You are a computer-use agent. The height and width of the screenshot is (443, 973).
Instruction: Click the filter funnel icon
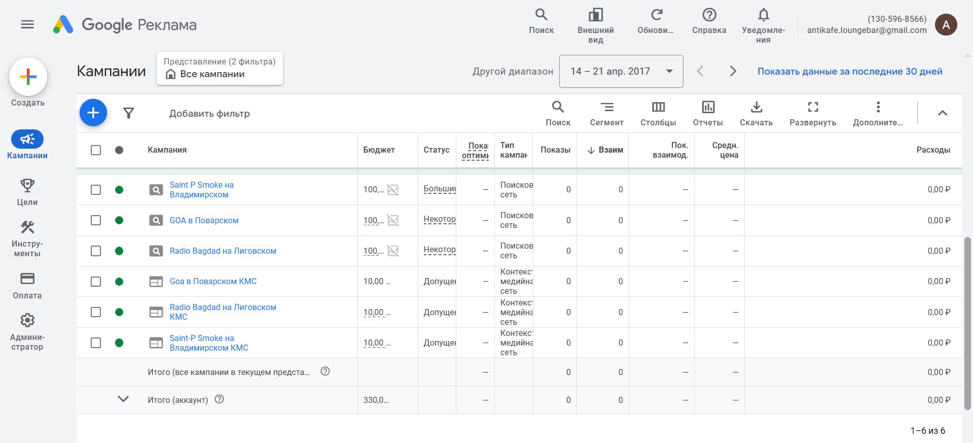click(129, 113)
